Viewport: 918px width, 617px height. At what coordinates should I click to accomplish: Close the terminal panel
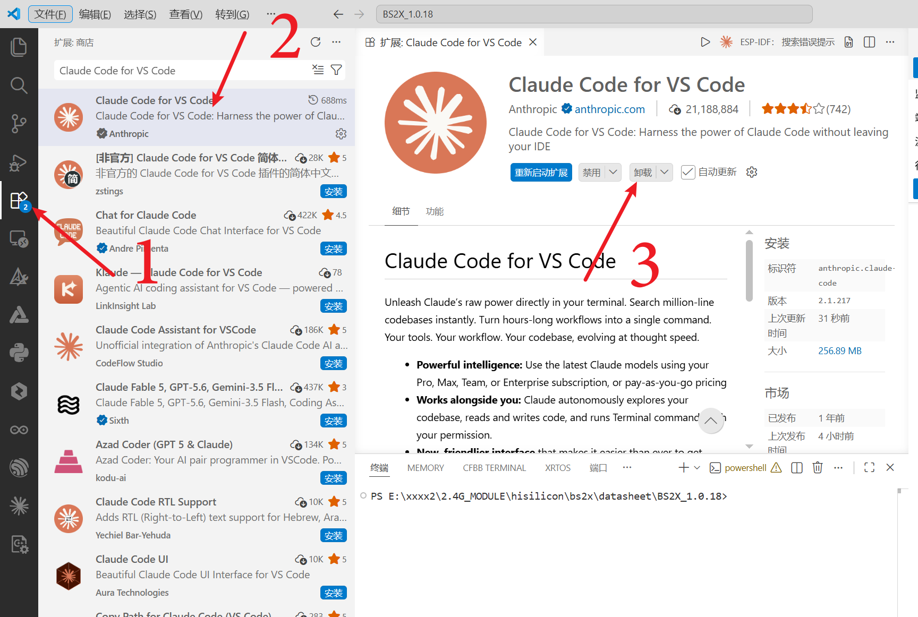tap(890, 467)
